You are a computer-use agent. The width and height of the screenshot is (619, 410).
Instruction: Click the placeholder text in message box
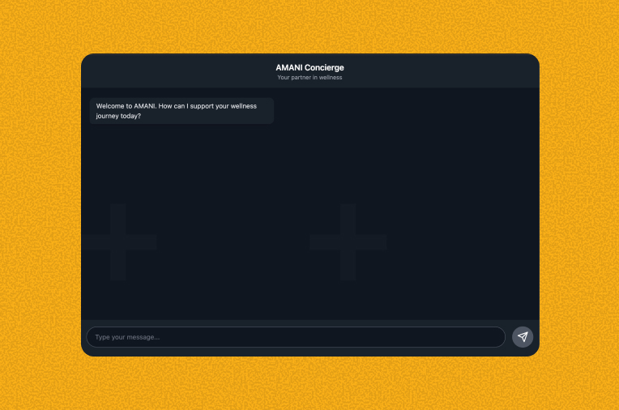pyautogui.click(x=127, y=337)
